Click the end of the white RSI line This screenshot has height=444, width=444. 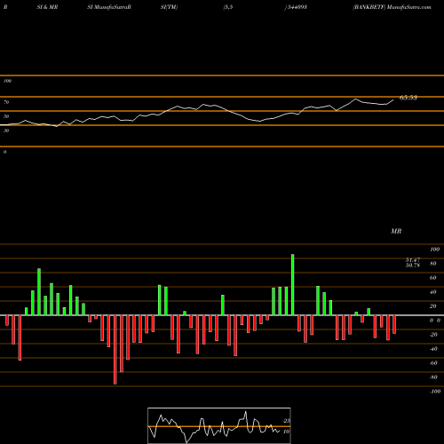393,100
